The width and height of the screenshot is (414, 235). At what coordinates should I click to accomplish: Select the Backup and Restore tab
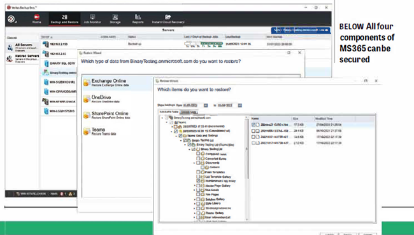point(65,19)
